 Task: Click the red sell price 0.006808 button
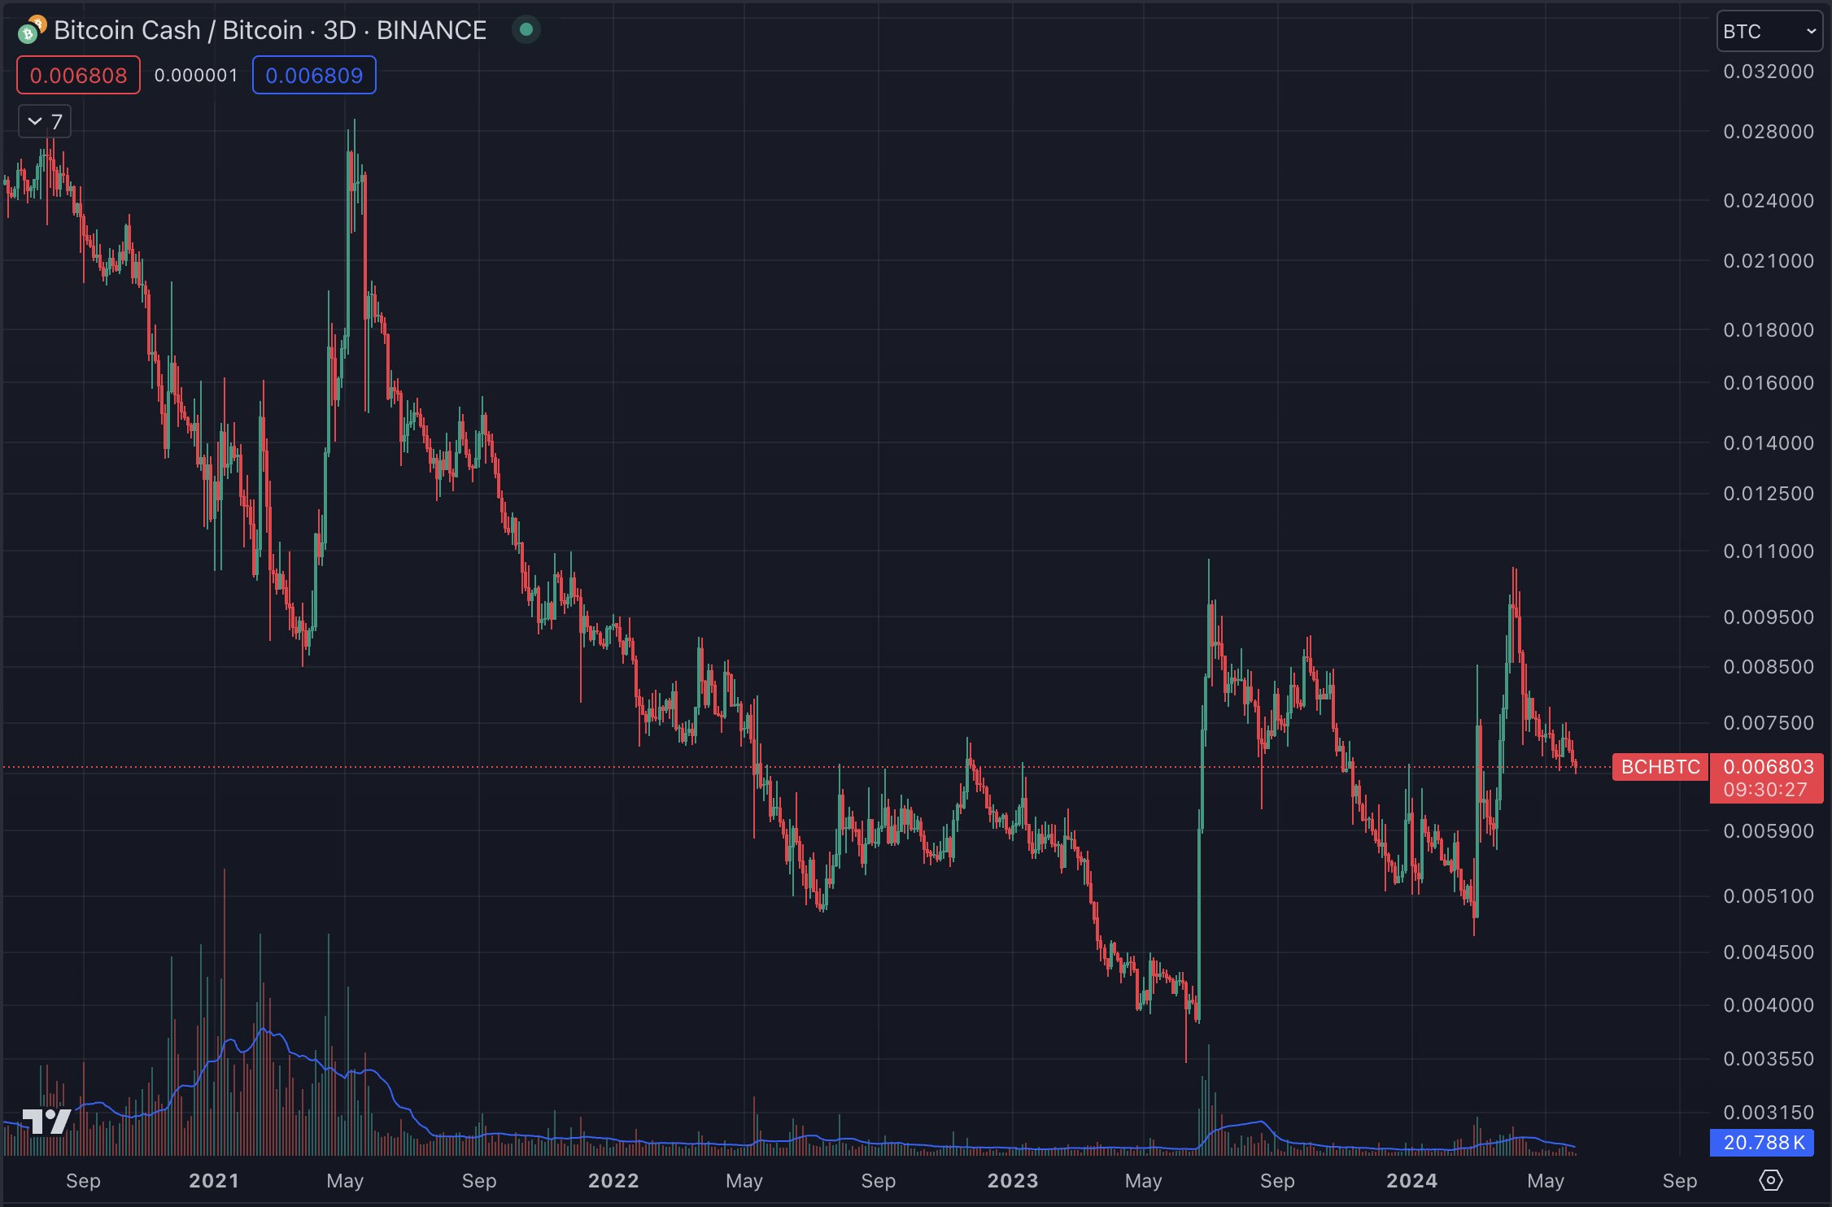click(x=78, y=76)
